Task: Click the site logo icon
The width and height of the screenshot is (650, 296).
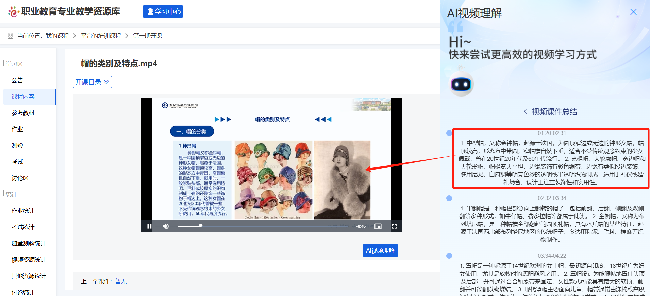Action: point(13,12)
